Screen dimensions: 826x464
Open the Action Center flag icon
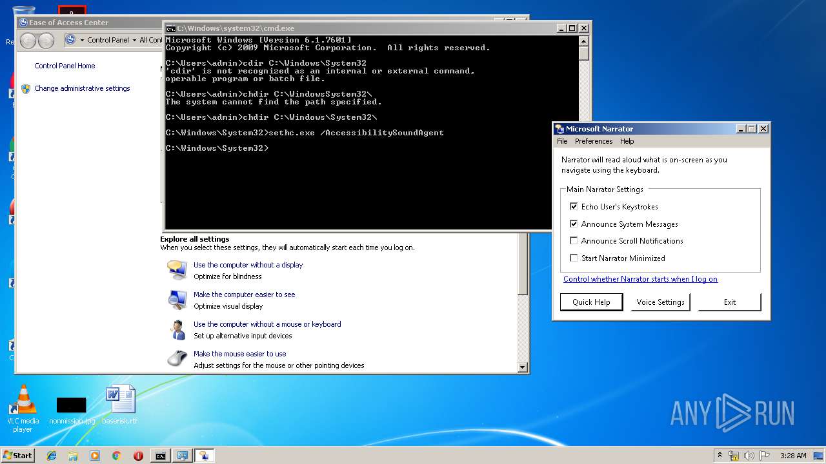764,456
